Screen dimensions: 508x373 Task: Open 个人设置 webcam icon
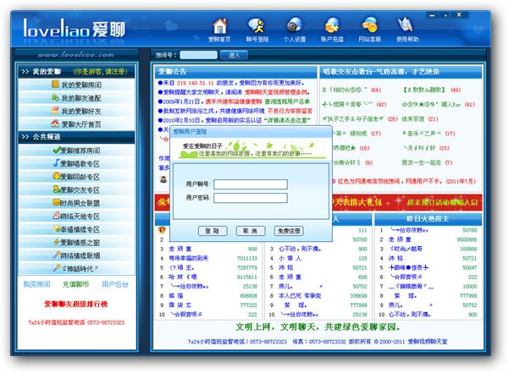[x=294, y=30]
